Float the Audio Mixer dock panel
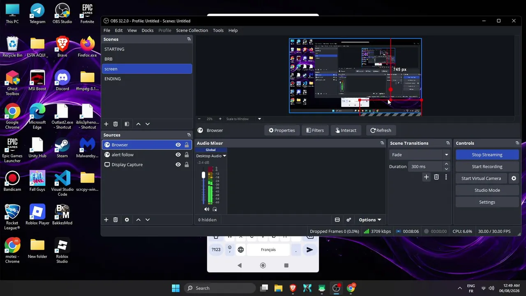This screenshot has height=296, width=526. [x=382, y=143]
